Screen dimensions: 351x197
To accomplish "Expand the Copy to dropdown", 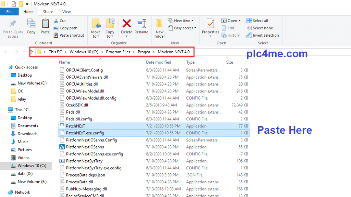I will point(110,34).
